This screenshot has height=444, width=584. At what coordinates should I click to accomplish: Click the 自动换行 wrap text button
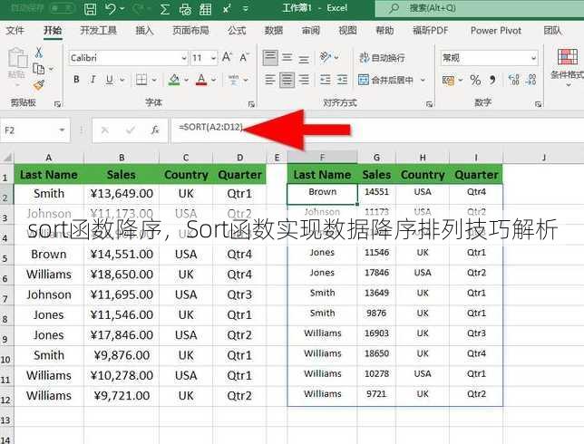click(x=382, y=58)
